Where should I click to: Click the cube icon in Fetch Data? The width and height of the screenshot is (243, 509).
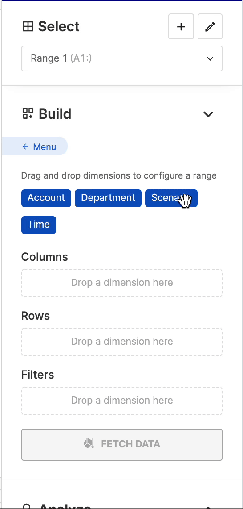89,444
